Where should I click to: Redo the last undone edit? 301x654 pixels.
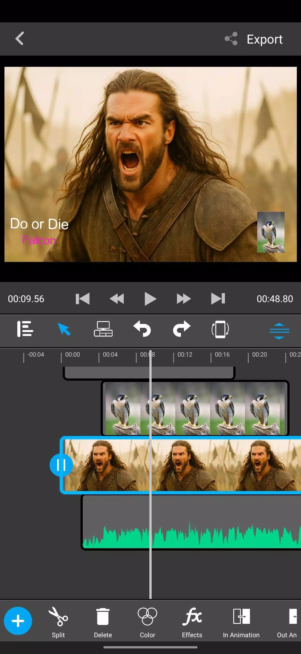coord(181,329)
